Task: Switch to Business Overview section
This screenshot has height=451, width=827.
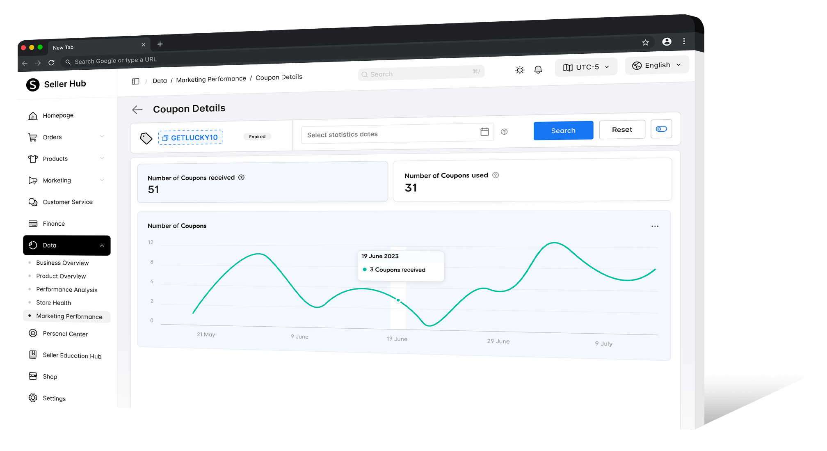Action: pos(62,263)
